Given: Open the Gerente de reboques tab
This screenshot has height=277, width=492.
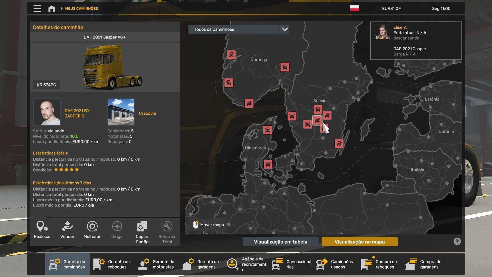Looking at the screenshot, I should pos(112,264).
